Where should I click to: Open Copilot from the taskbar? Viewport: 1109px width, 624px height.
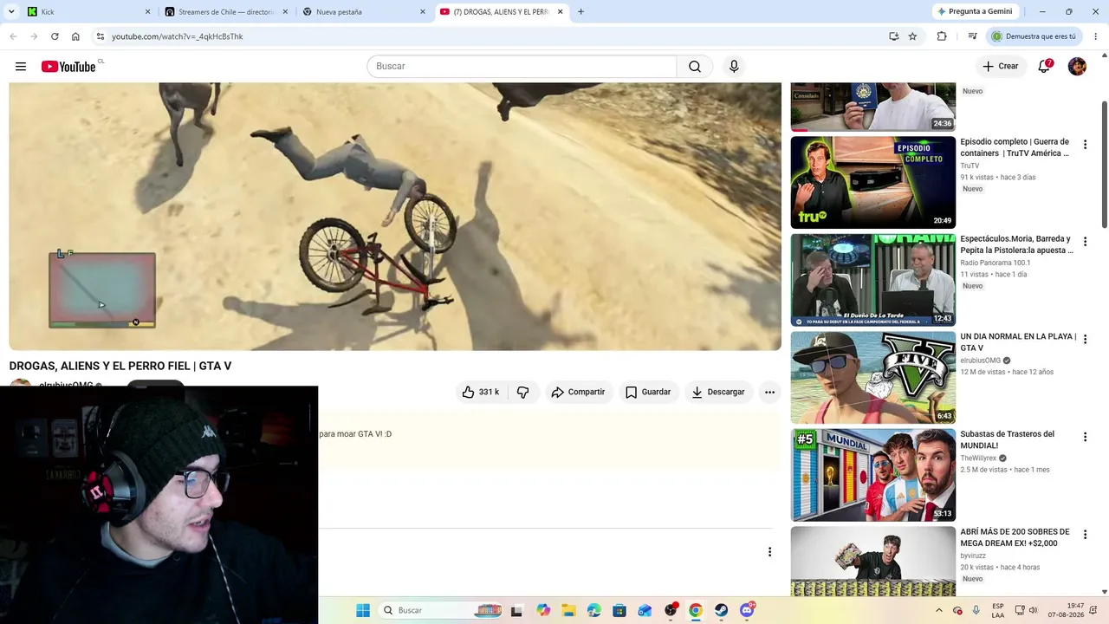pos(543,610)
